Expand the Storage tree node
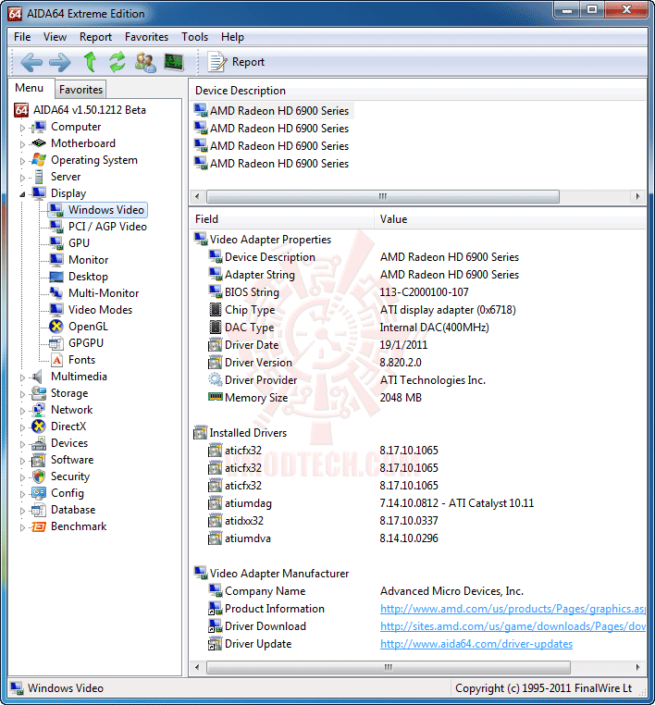The width and height of the screenshot is (655, 705). (22, 394)
